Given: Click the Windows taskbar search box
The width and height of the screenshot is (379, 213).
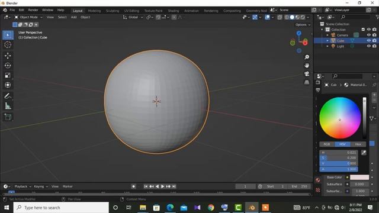Looking at the screenshot, I should point(61,208).
